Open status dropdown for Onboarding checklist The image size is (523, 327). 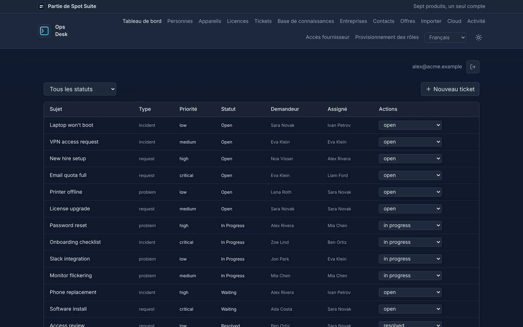tap(410, 242)
